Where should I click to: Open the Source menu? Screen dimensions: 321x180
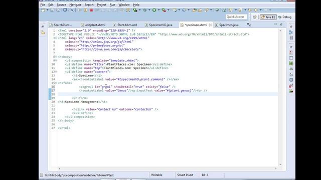point(61,4)
